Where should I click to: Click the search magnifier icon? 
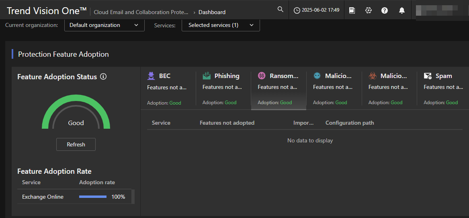click(x=281, y=10)
